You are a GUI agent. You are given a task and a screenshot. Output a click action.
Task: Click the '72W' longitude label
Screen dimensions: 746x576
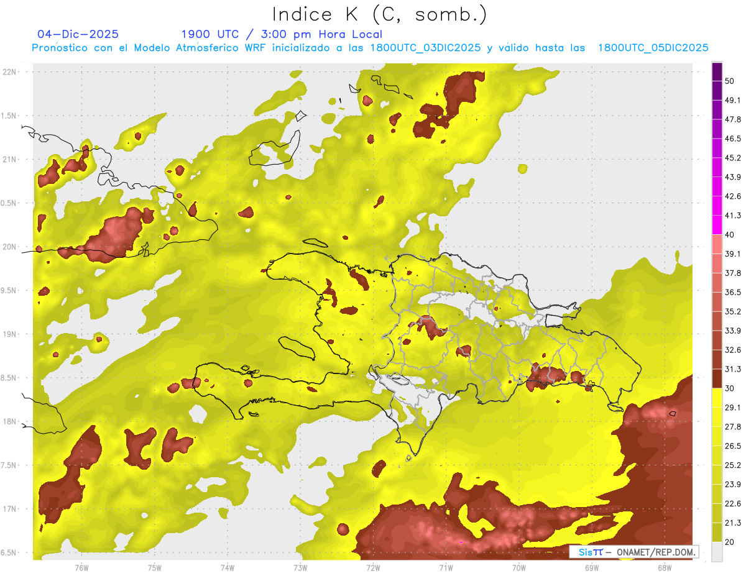click(x=373, y=568)
